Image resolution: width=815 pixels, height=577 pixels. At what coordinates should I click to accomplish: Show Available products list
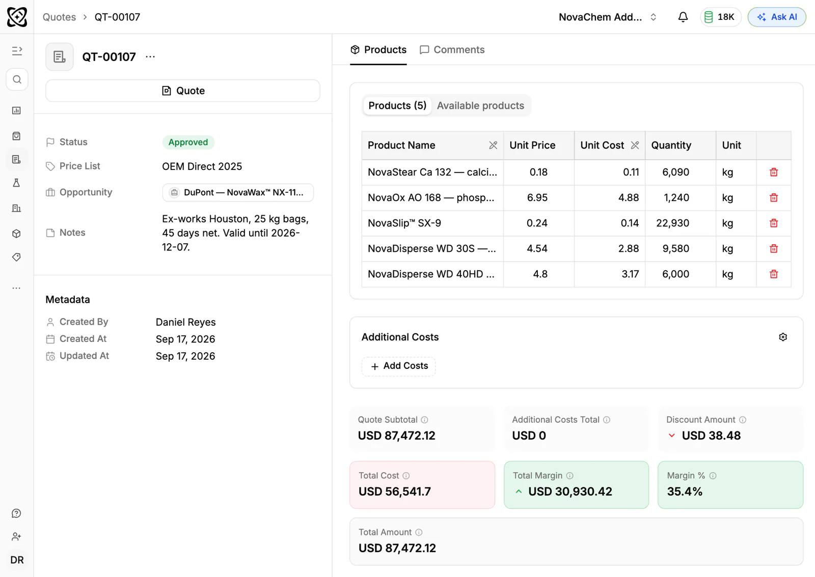pyautogui.click(x=480, y=106)
